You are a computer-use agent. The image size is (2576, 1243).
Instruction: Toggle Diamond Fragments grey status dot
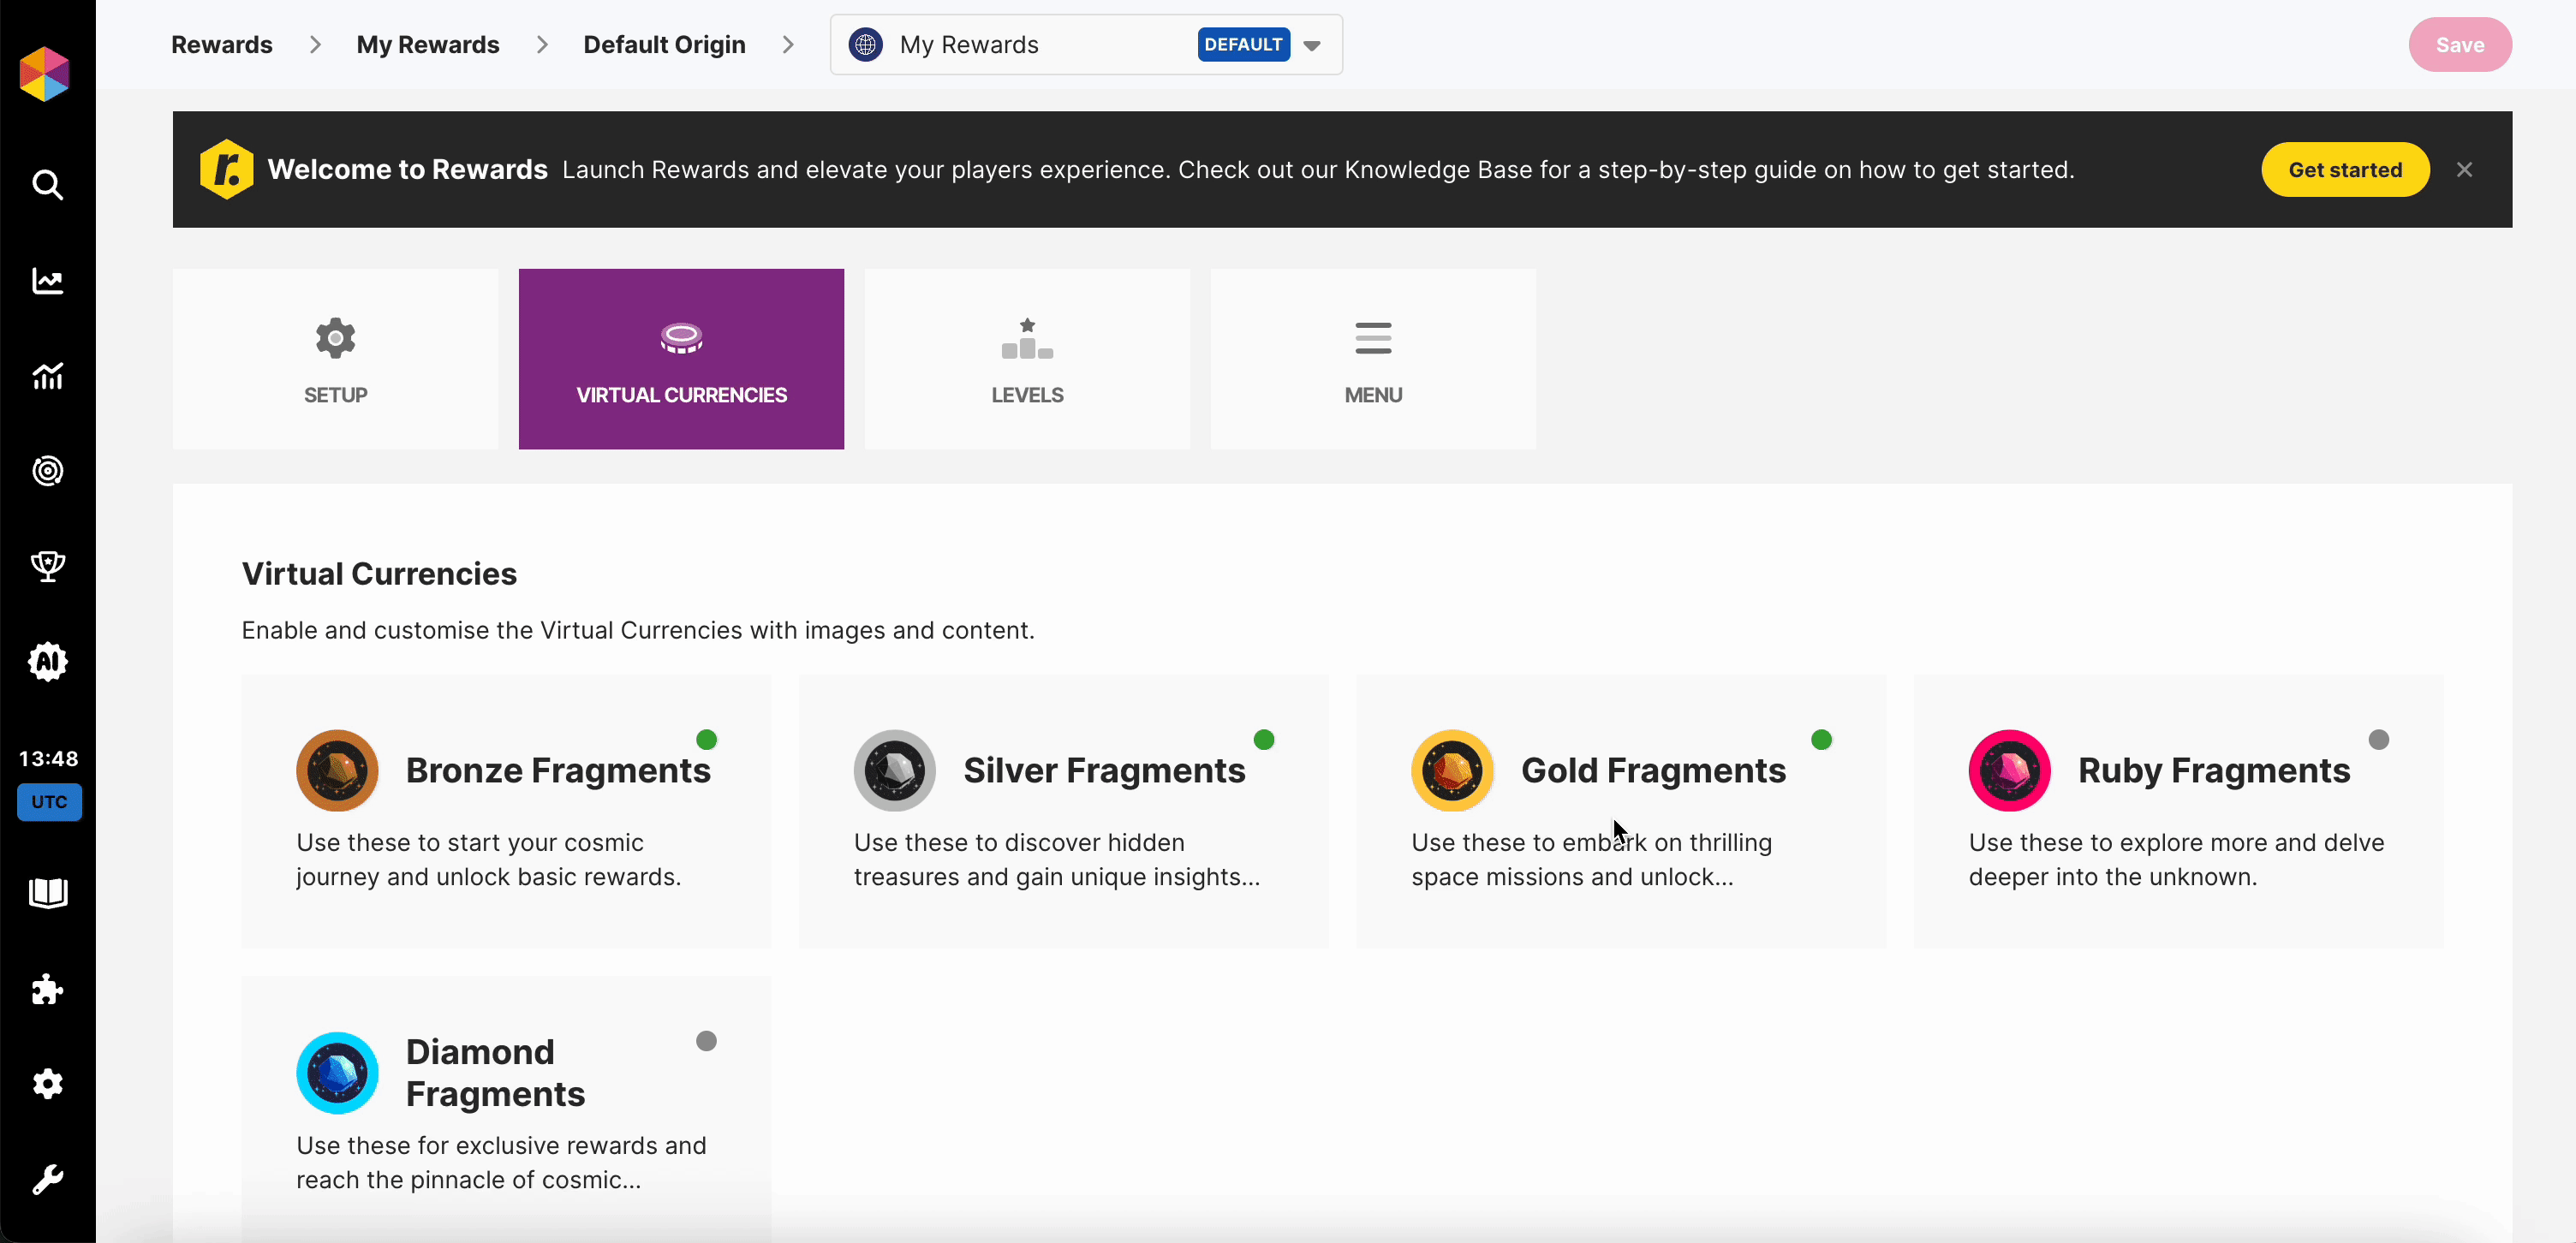(x=706, y=1041)
